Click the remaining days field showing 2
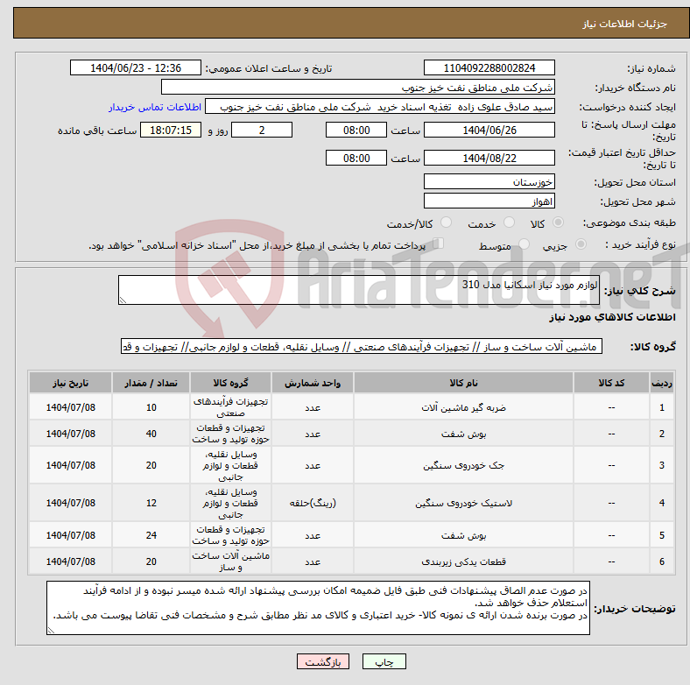Image resolution: width=690 pixels, height=685 pixels. 262,130
